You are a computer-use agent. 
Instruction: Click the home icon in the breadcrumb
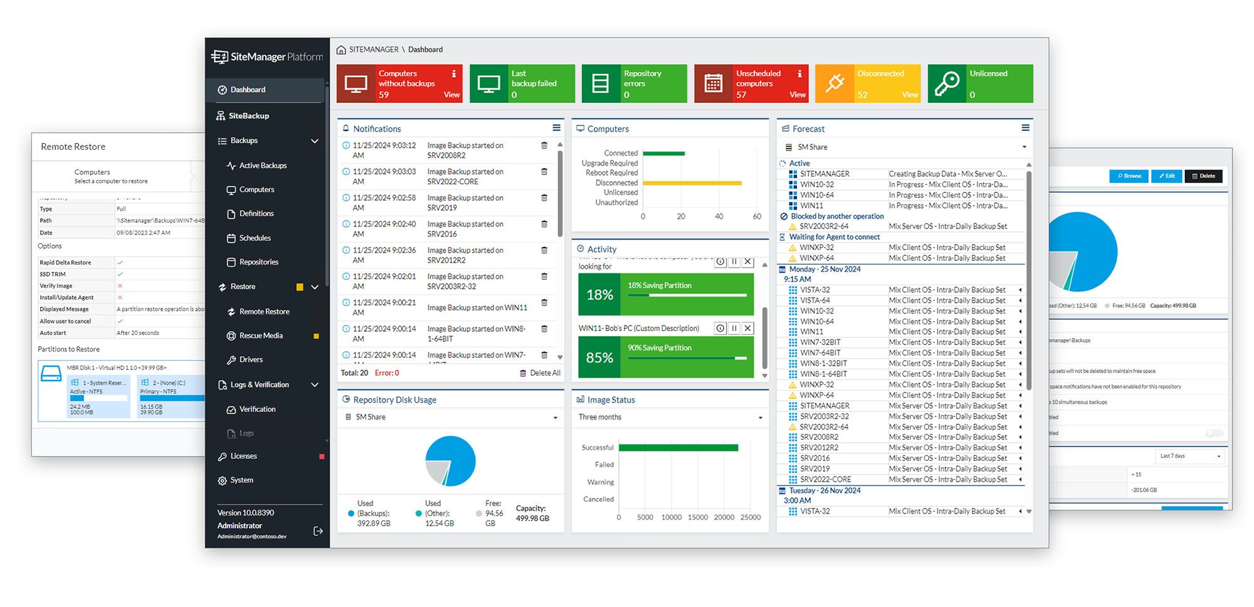point(341,49)
